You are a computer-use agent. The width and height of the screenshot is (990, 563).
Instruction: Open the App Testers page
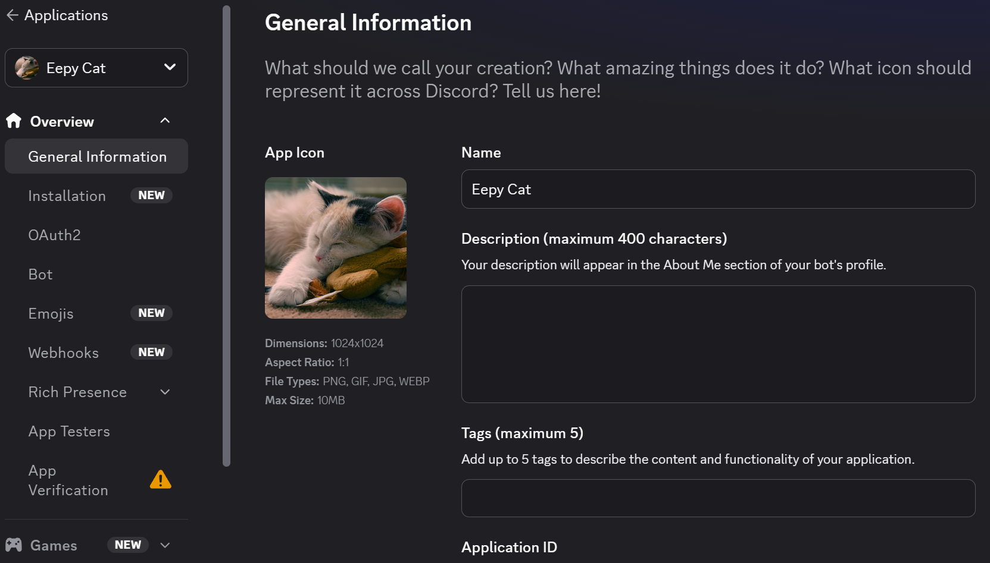(x=69, y=431)
